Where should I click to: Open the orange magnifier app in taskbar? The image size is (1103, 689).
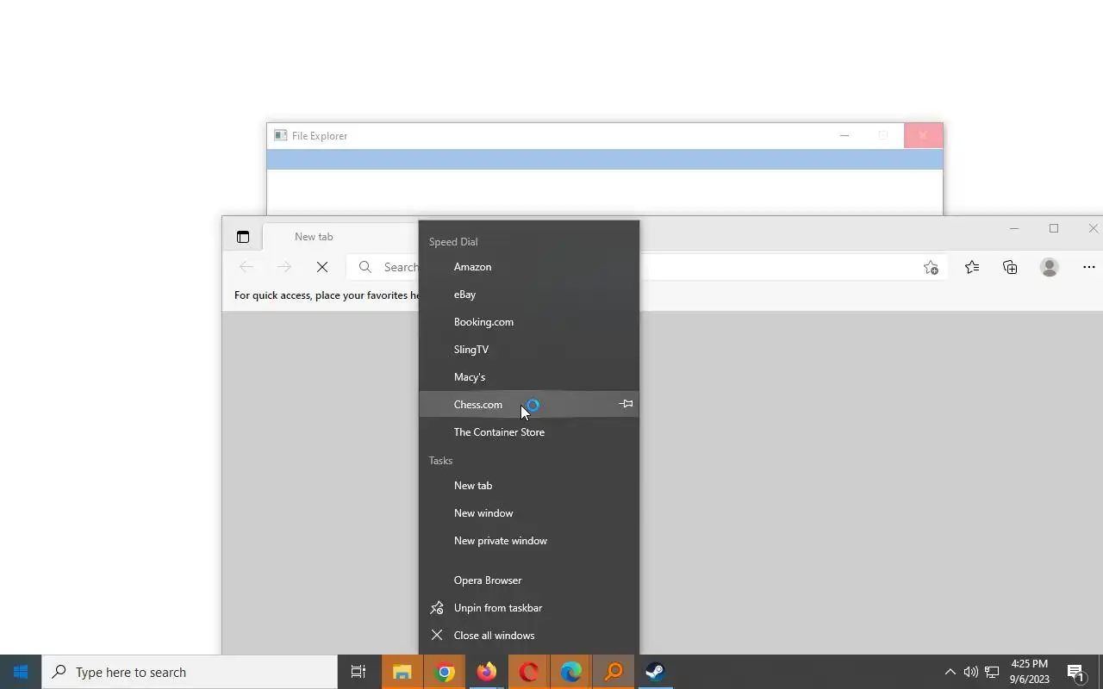(x=614, y=672)
